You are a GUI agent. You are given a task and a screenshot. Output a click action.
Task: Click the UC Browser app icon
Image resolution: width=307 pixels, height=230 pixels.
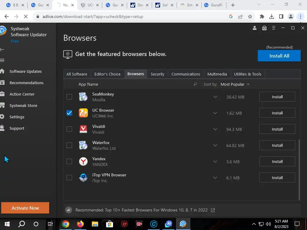[83, 113]
